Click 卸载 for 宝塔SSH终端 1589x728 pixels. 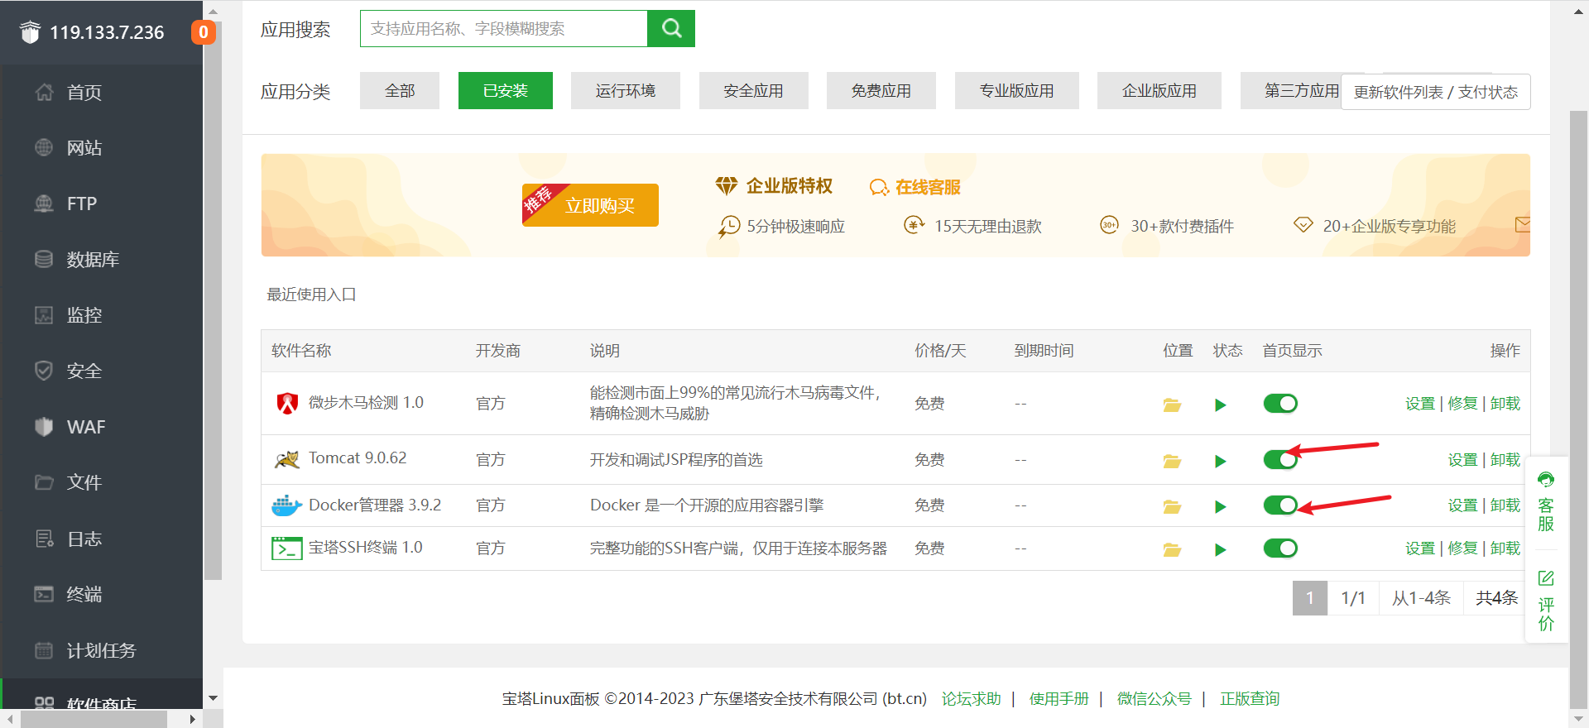click(1505, 548)
